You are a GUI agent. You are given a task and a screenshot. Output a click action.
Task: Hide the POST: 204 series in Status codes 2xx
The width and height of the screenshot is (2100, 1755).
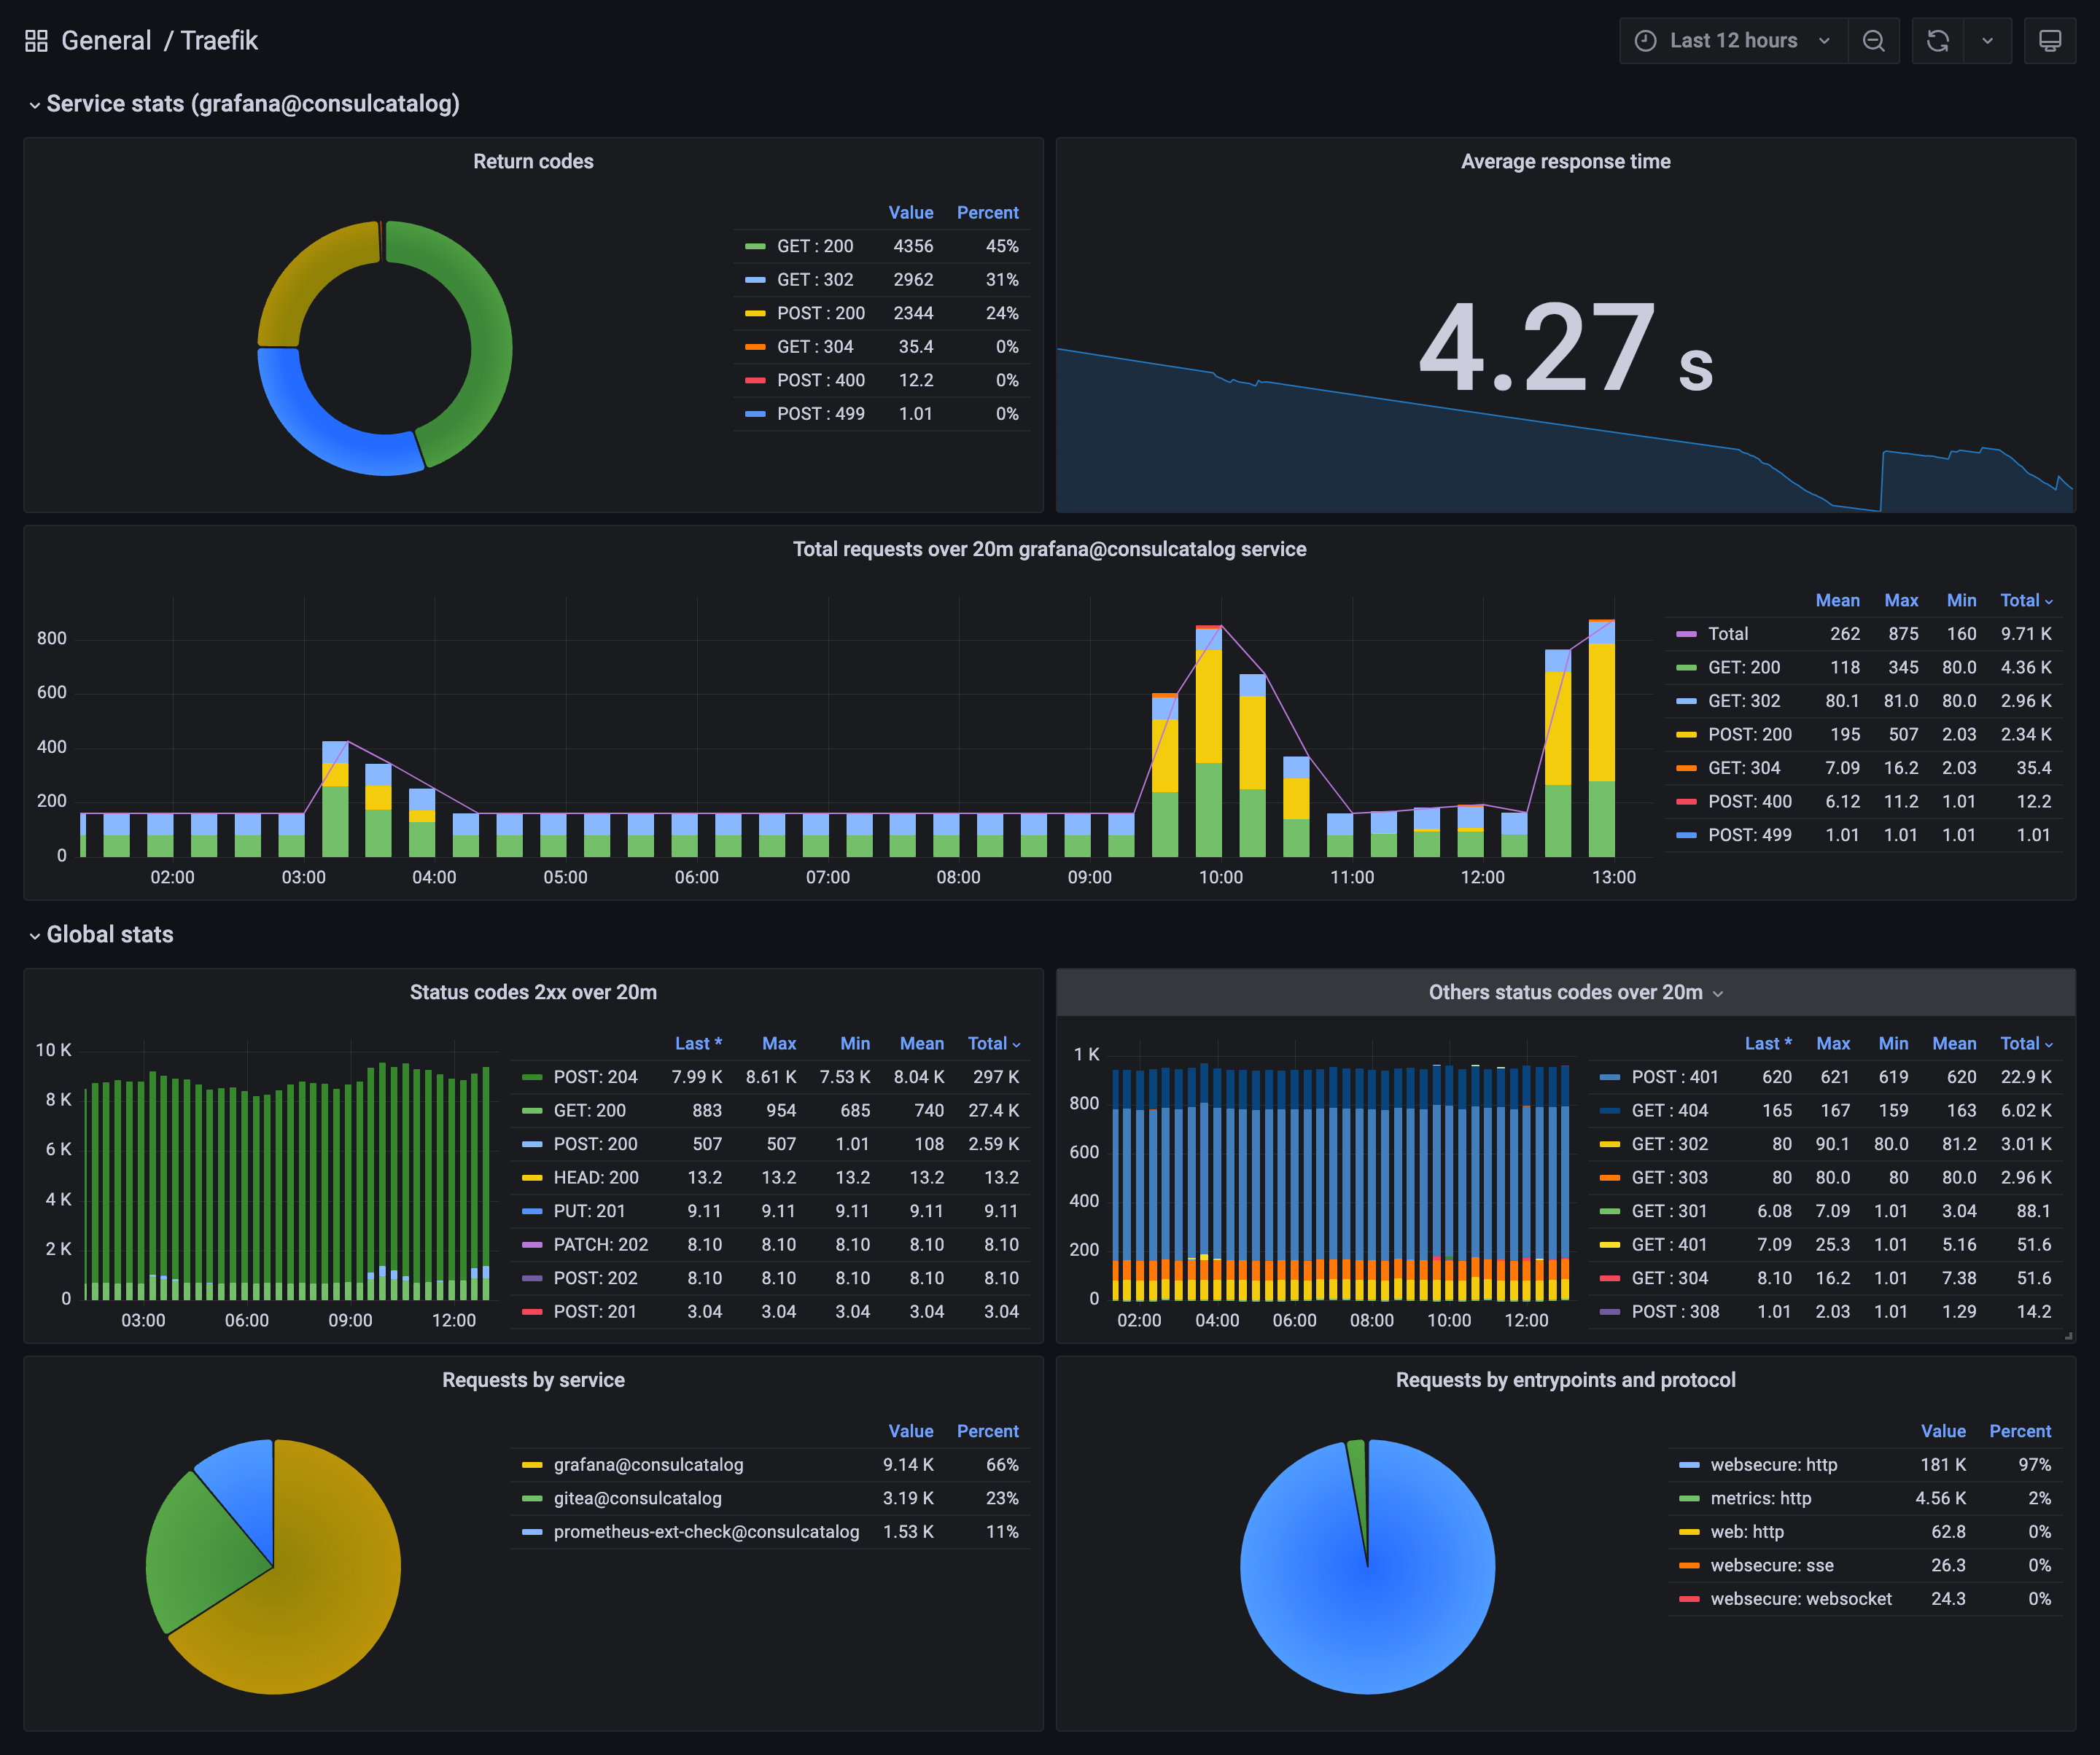point(595,1077)
